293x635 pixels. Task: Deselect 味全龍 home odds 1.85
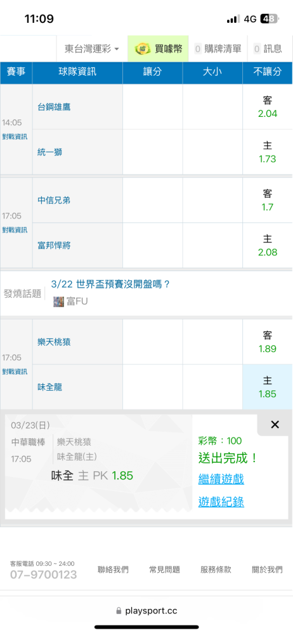[268, 387]
